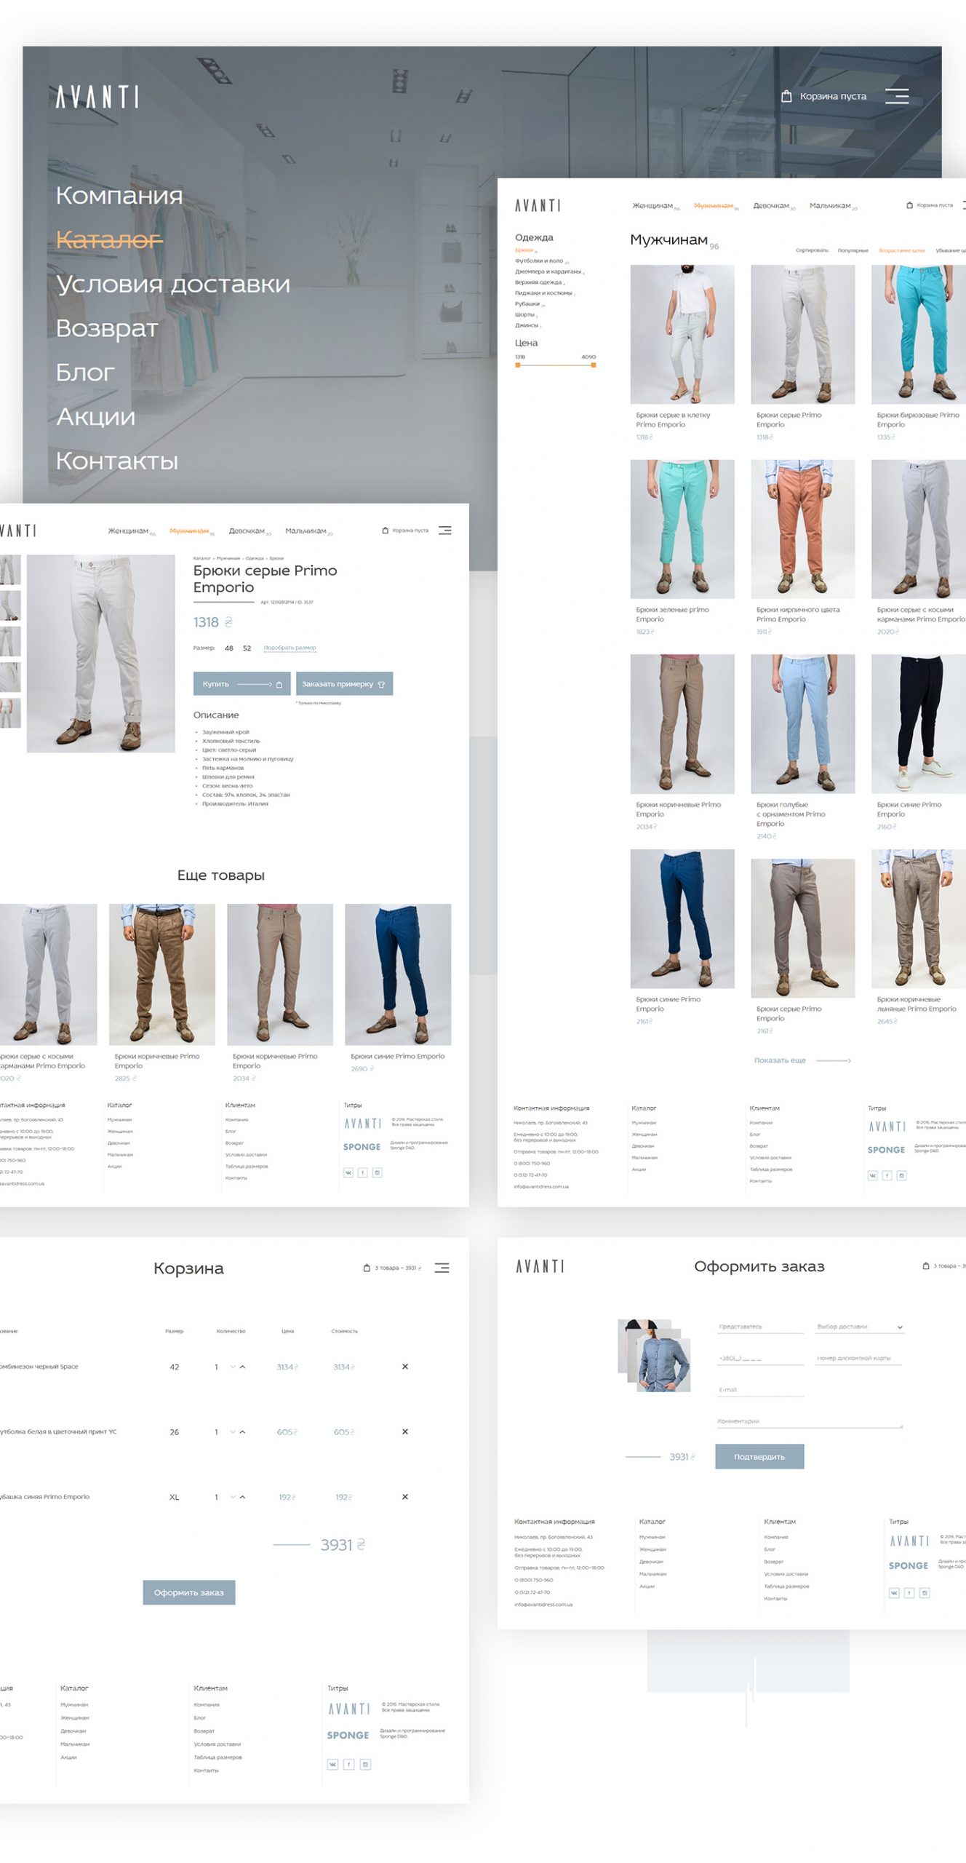
Task: Open the VK icon in the Корзина page footer
Action: pos(332,1764)
